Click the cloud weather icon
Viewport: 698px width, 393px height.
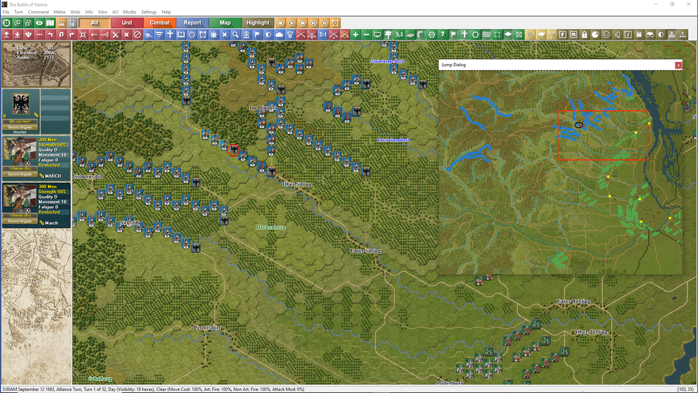point(279,34)
